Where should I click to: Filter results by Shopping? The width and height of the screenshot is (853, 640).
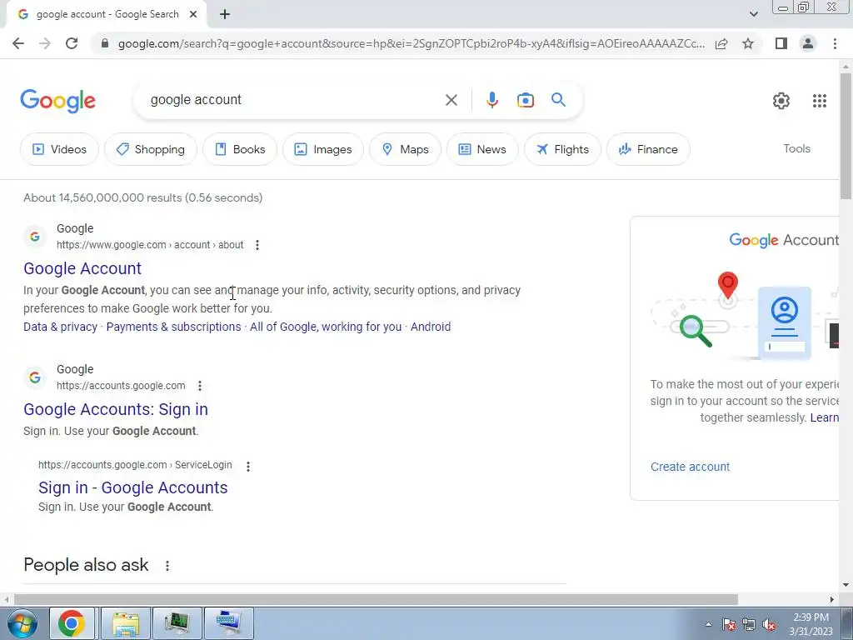click(151, 149)
